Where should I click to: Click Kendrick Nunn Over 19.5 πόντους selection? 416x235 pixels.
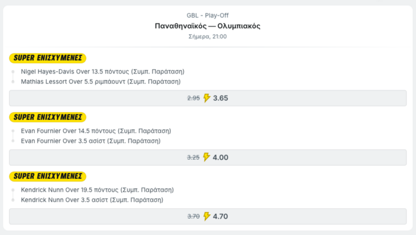97,190
